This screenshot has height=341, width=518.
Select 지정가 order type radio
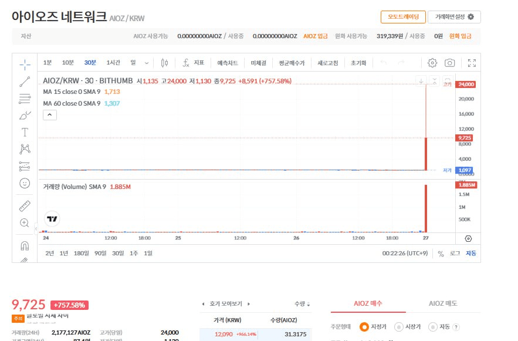click(364, 327)
